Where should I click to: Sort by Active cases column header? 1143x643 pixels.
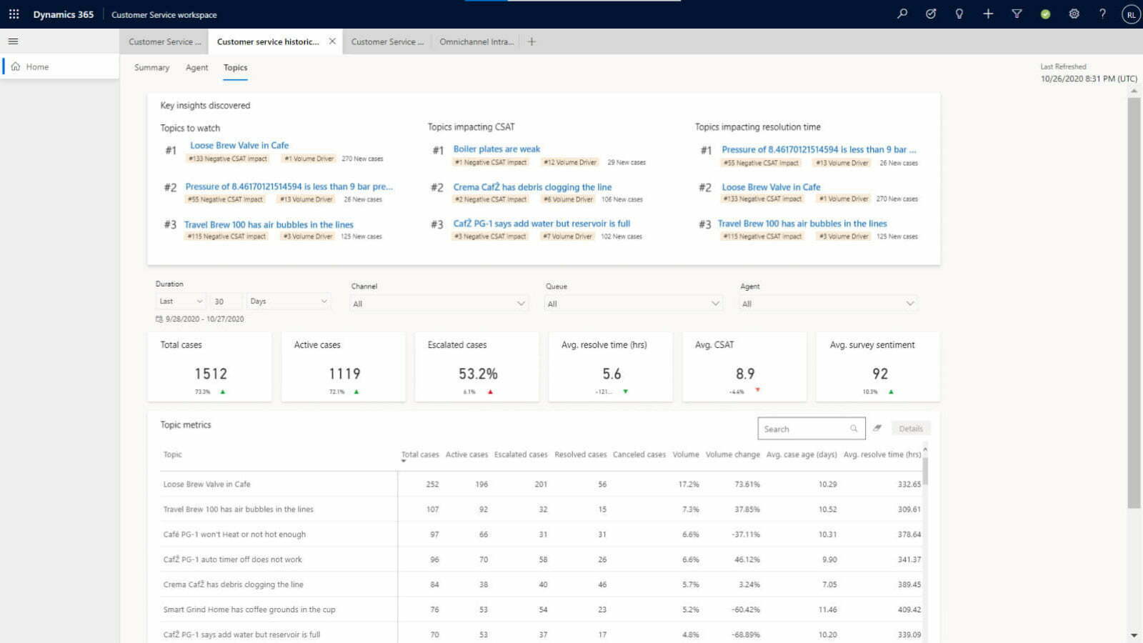pyautogui.click(x=466, y=454)
